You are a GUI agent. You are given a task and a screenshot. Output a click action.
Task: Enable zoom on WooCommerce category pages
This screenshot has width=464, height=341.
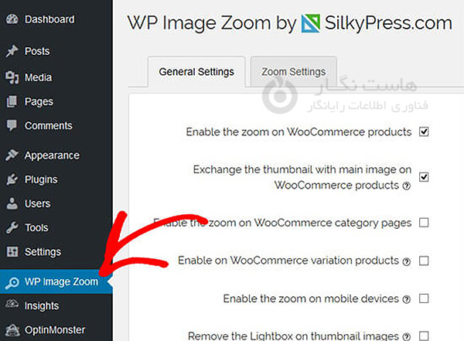(424, 223)
